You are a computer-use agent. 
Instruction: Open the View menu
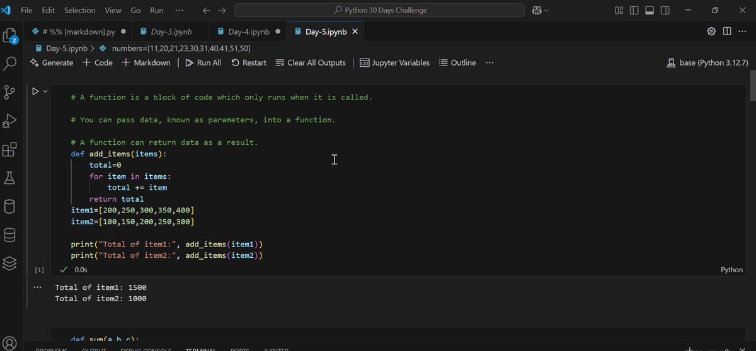pos(113,10)
